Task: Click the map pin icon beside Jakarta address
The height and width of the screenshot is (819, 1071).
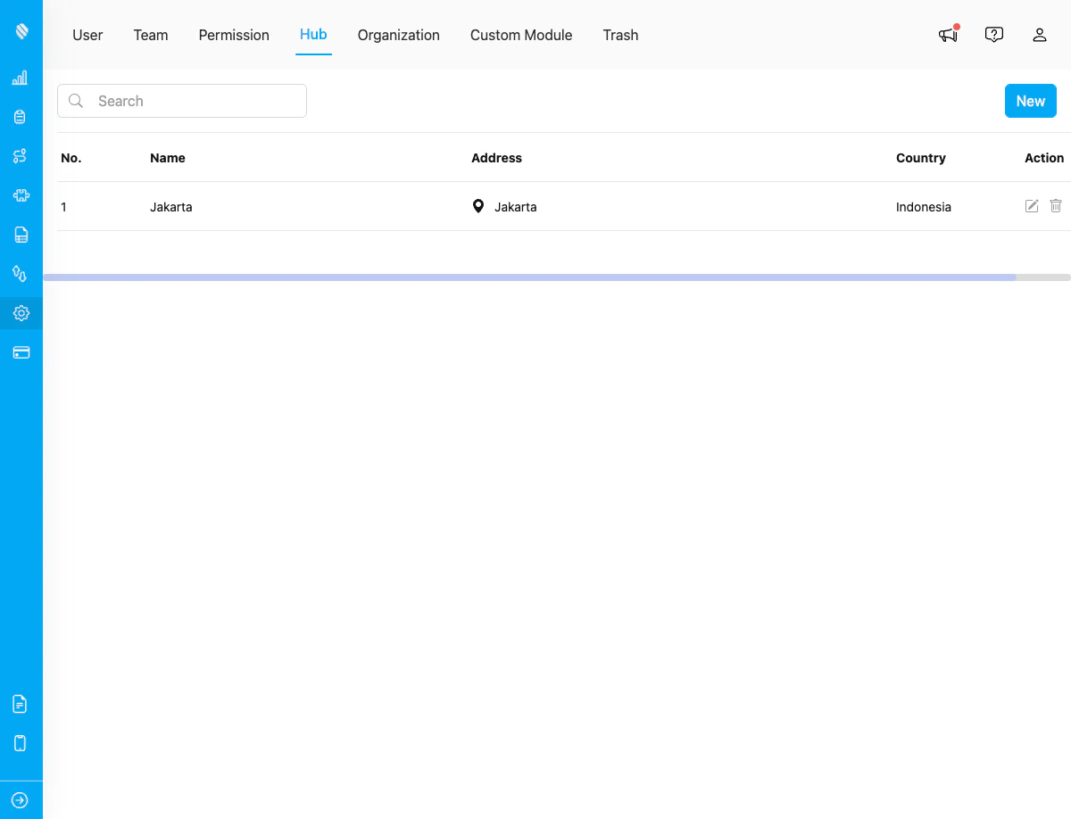Action: click(x=478, y=206)
